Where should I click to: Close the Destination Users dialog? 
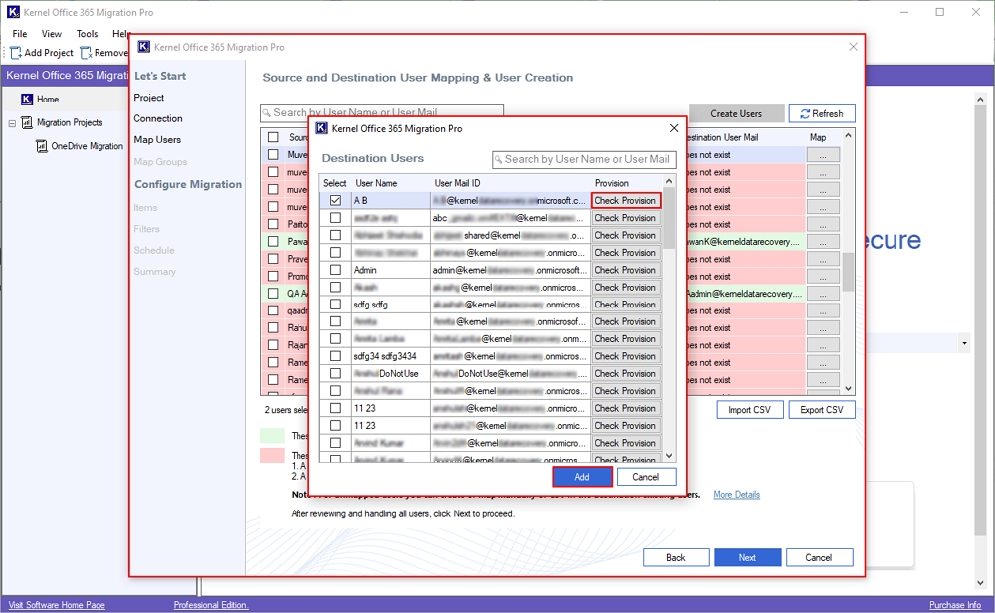[x=674, y=129]
